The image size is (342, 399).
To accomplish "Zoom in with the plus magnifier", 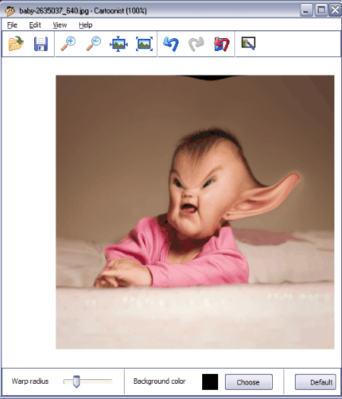I will (68, 43).
